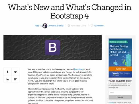Open Annarita Tranfici author page
139x104 pixels.
pos(56,26)
